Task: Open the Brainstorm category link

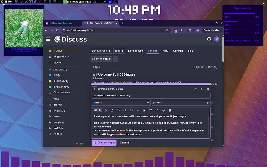Action: point(61,87)
